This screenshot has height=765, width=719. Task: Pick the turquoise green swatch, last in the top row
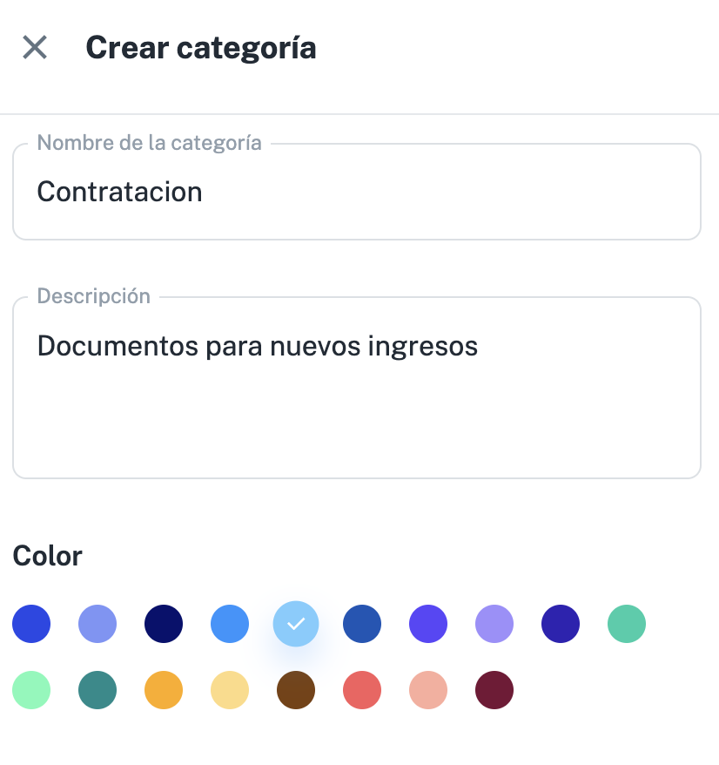tap(627, 624)
